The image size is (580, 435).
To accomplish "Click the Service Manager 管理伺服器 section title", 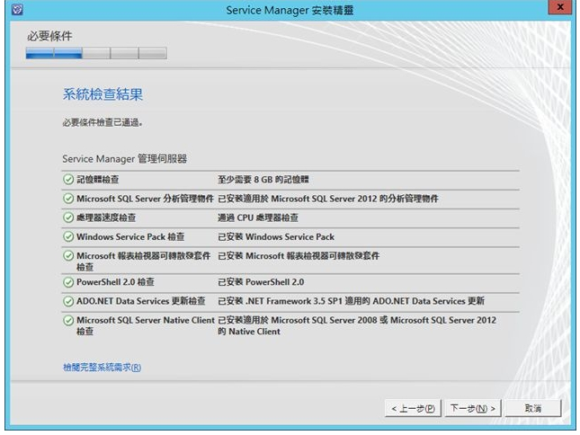I will [124, 159].
